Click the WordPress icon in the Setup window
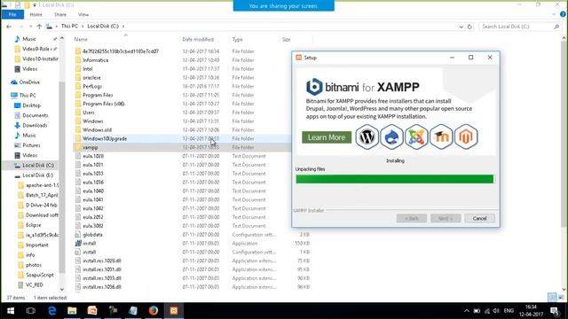This screenshot has width=568, height=319. pyautogui.click(x=367, y=137)
